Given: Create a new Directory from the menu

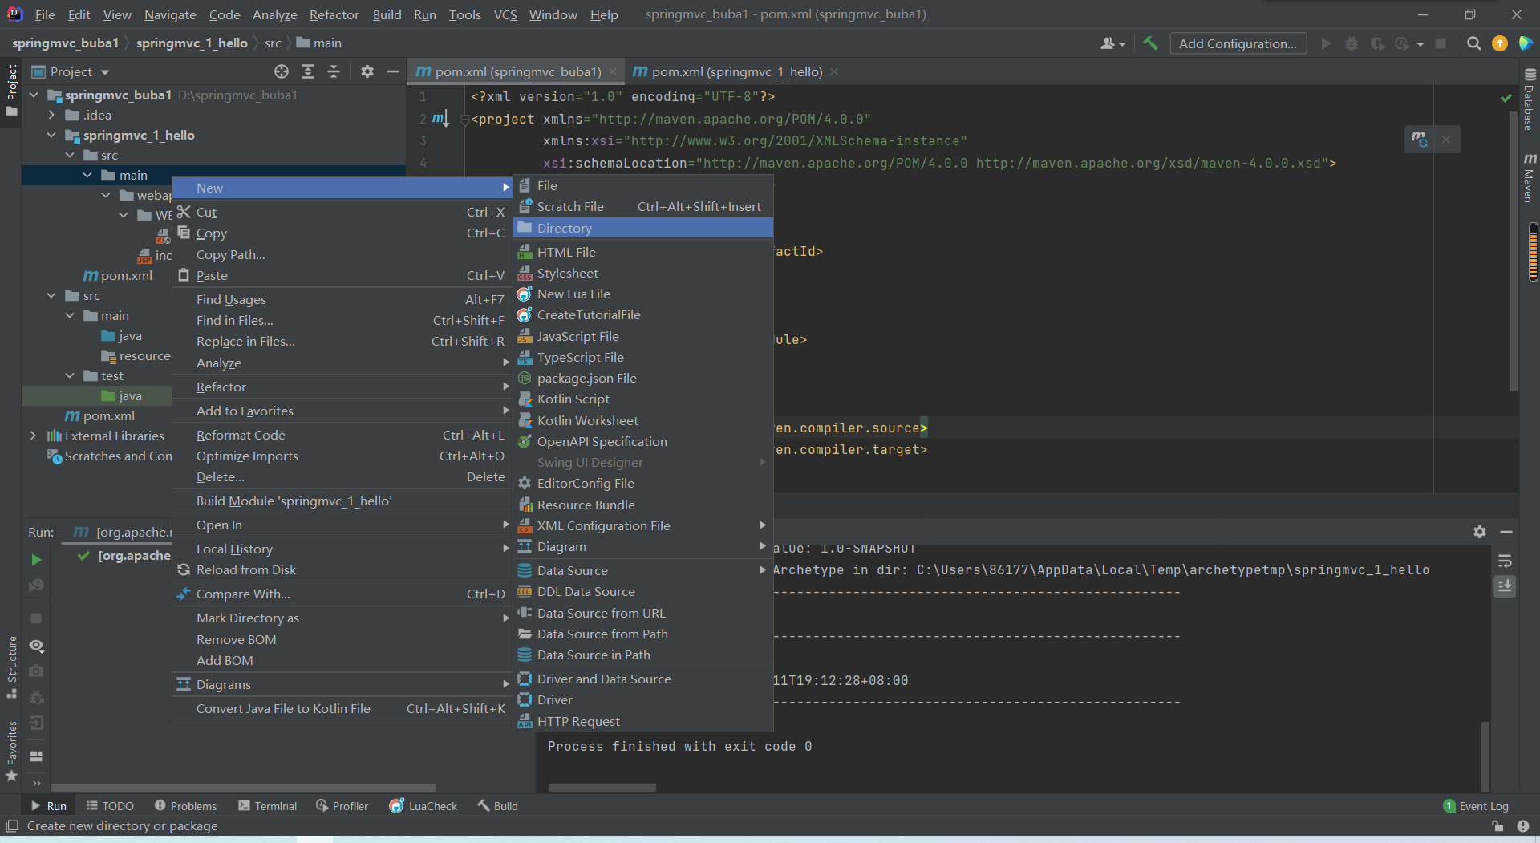Looking at the screenshot, I should 565,228.
